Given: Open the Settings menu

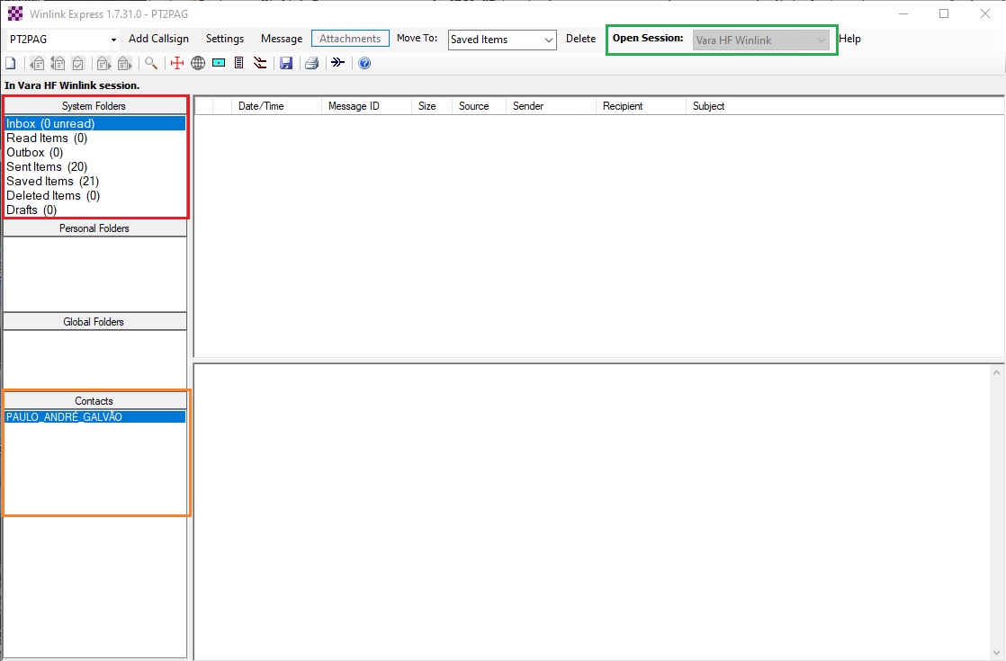Looking at the screenshot, I should coord(224,39).
